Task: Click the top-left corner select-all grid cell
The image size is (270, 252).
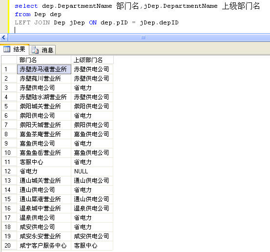Action: tap(9, 60)
